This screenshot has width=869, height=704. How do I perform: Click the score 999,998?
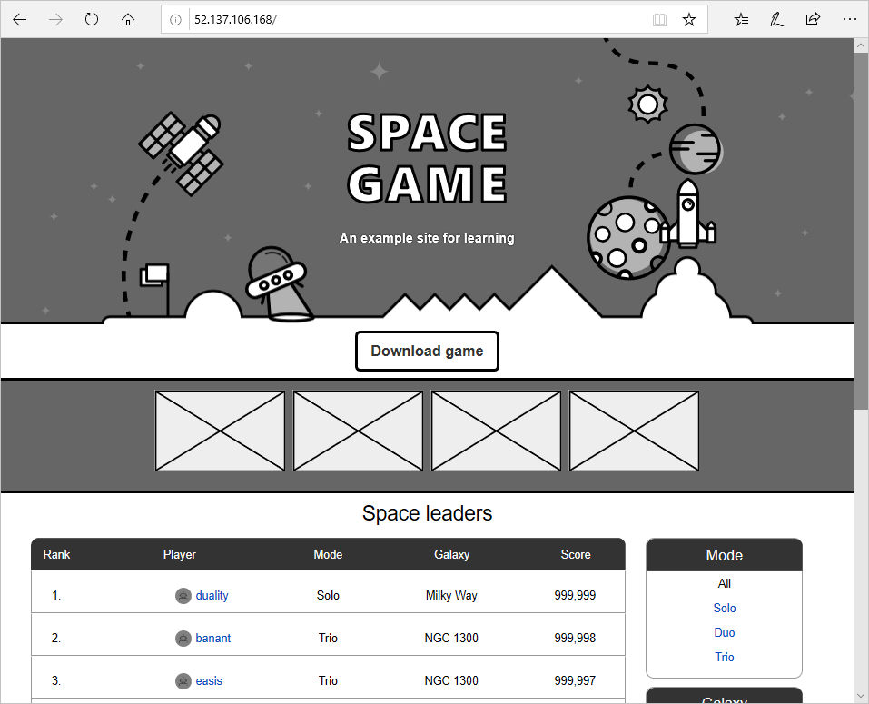[575, 638]
